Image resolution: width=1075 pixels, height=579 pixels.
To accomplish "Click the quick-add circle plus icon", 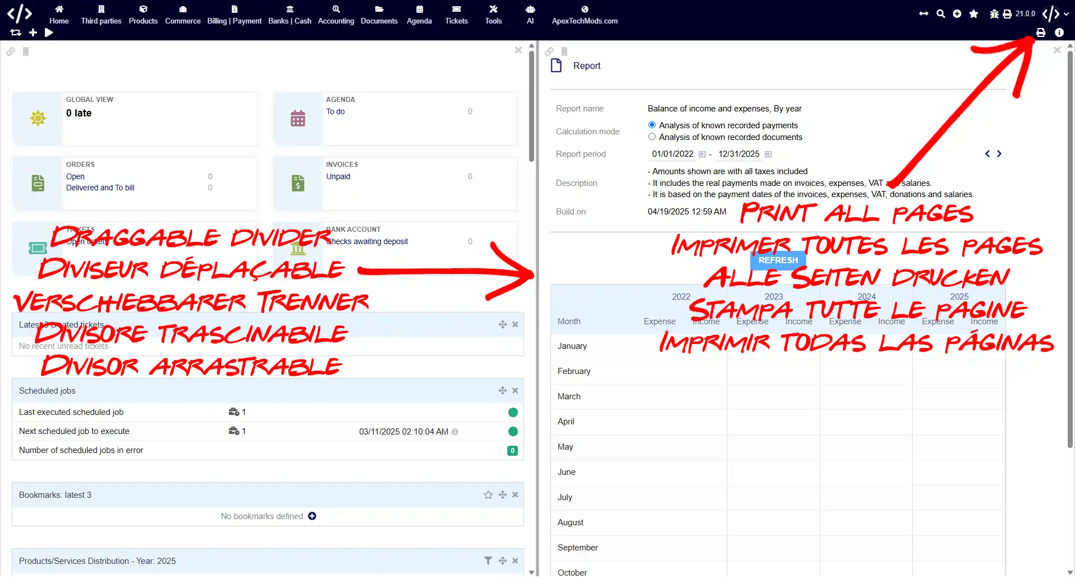I will [957, 13].
